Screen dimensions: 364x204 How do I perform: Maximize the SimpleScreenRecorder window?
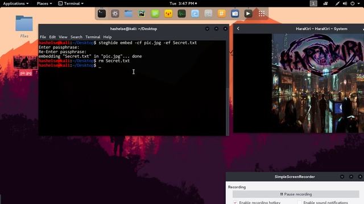point(351,177)
